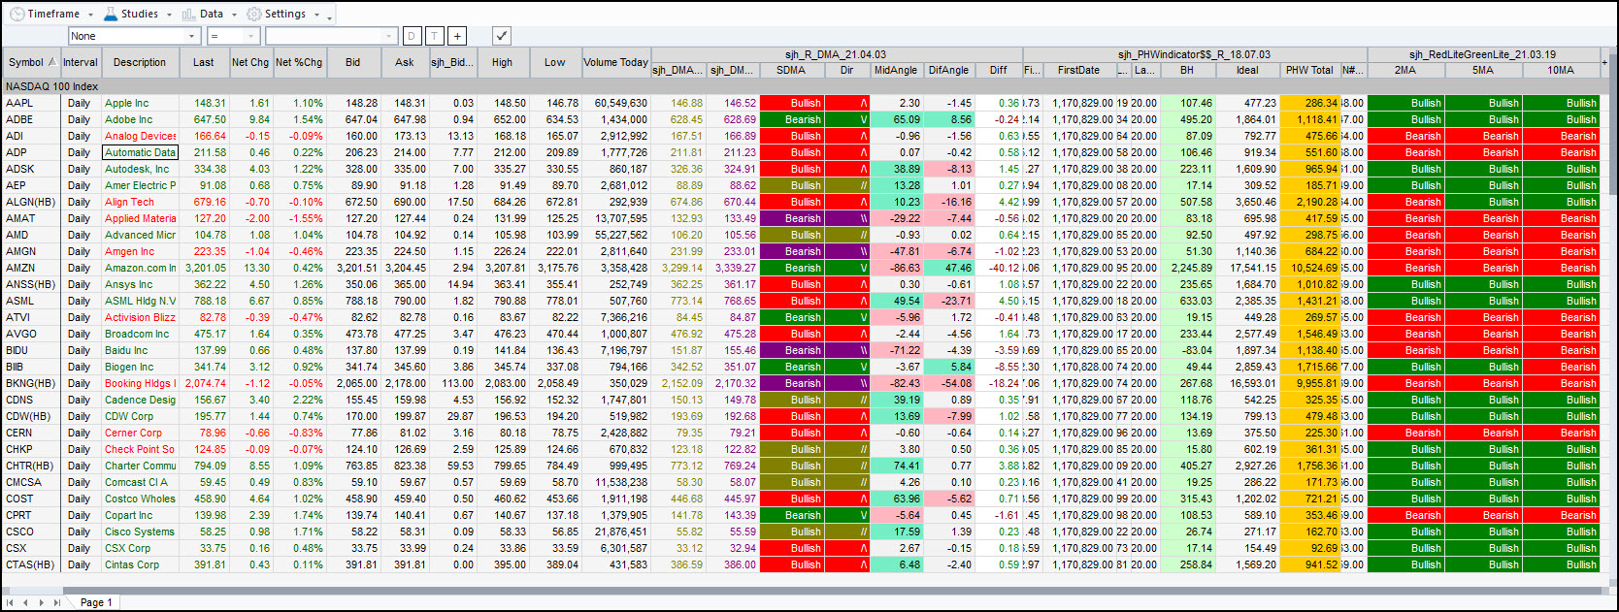Click the T filter button
This screenshot has width=1619, height=612.
tap(434, 36)
